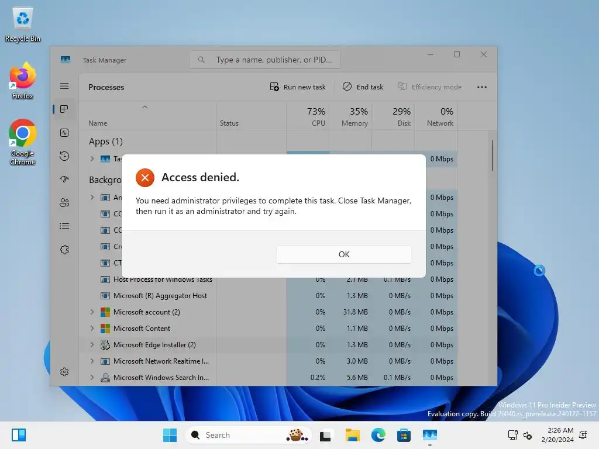Open Microsoft Edge from the taskbar

coord(378,435)
